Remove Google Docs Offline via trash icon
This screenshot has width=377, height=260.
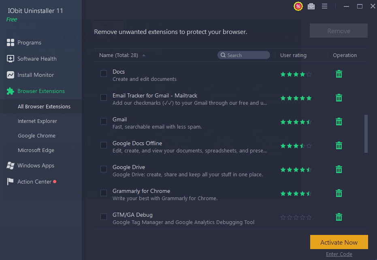click(339, 145)
